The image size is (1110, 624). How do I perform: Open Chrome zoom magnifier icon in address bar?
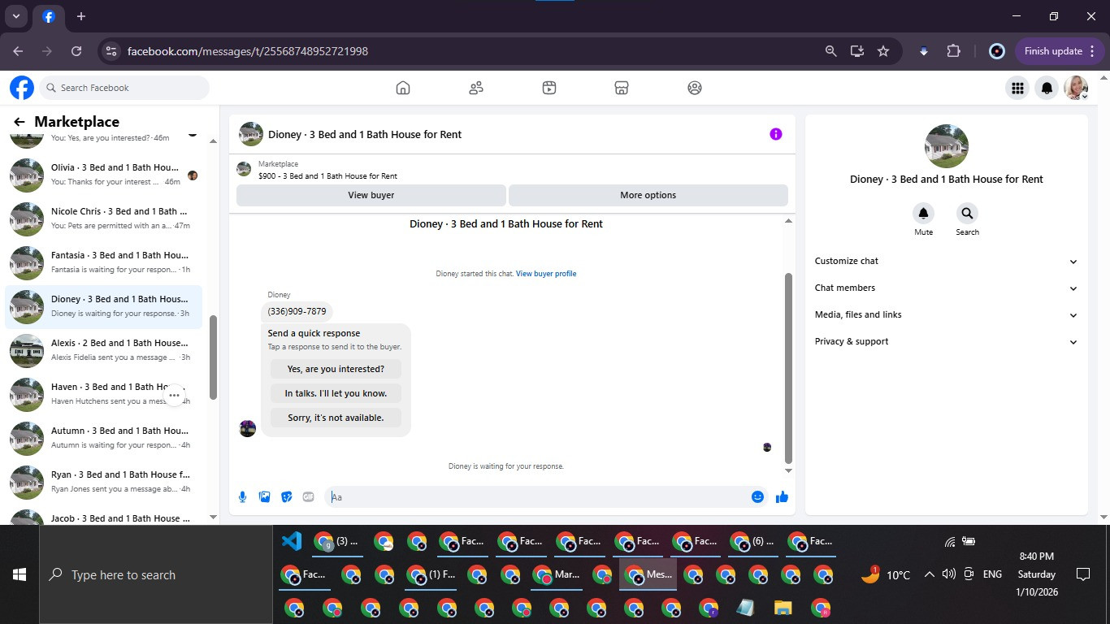(830, 51)
